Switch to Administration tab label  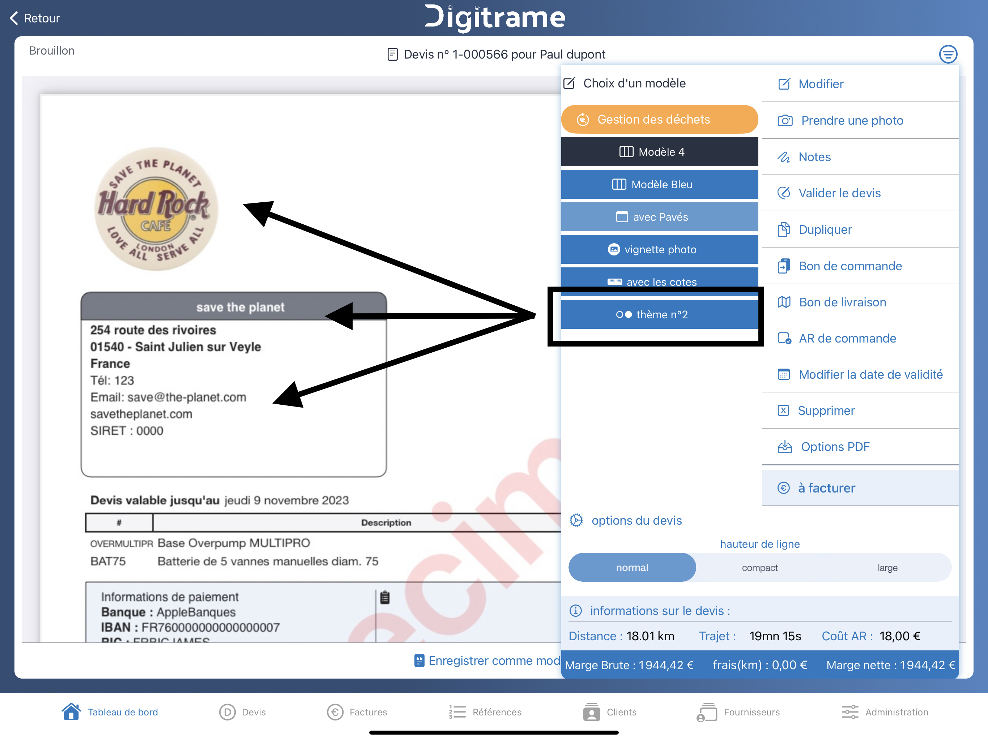tap(897, 712)
